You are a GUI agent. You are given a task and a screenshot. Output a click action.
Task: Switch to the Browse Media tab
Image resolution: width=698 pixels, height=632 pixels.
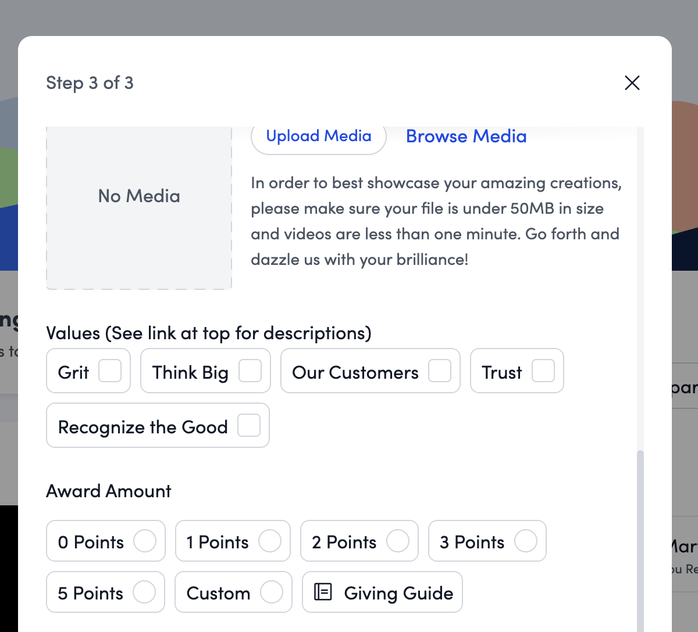click(466, 136)
